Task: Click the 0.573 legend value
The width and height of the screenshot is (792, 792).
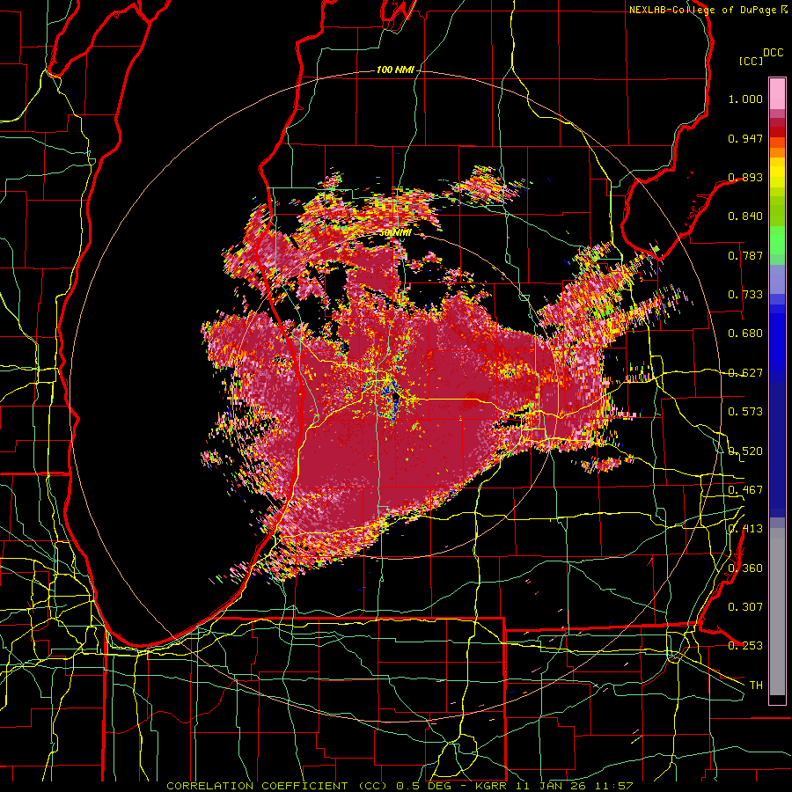Action: pyautogui.click(x=745, y=412)
